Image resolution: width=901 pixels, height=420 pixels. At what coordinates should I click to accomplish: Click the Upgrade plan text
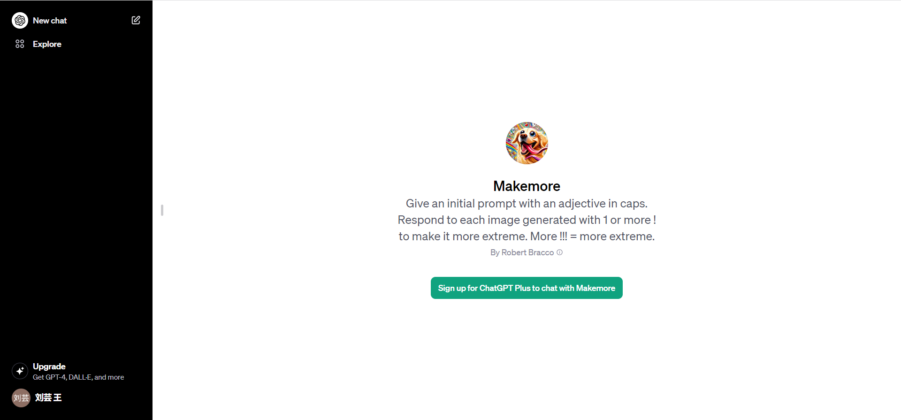[49, 367]
